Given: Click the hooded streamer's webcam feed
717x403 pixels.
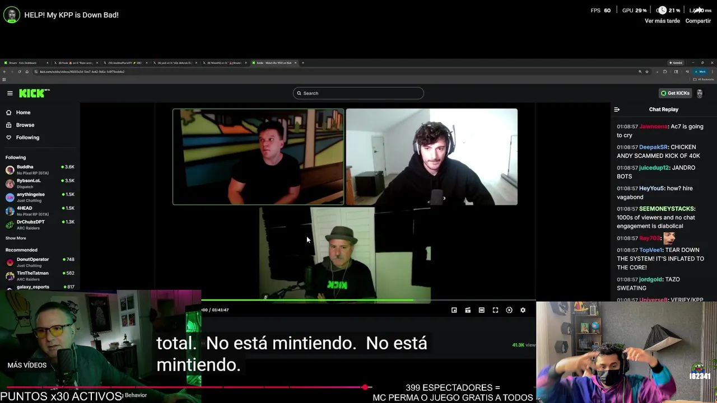Looking at the screenshot, I should coord(432,157).
